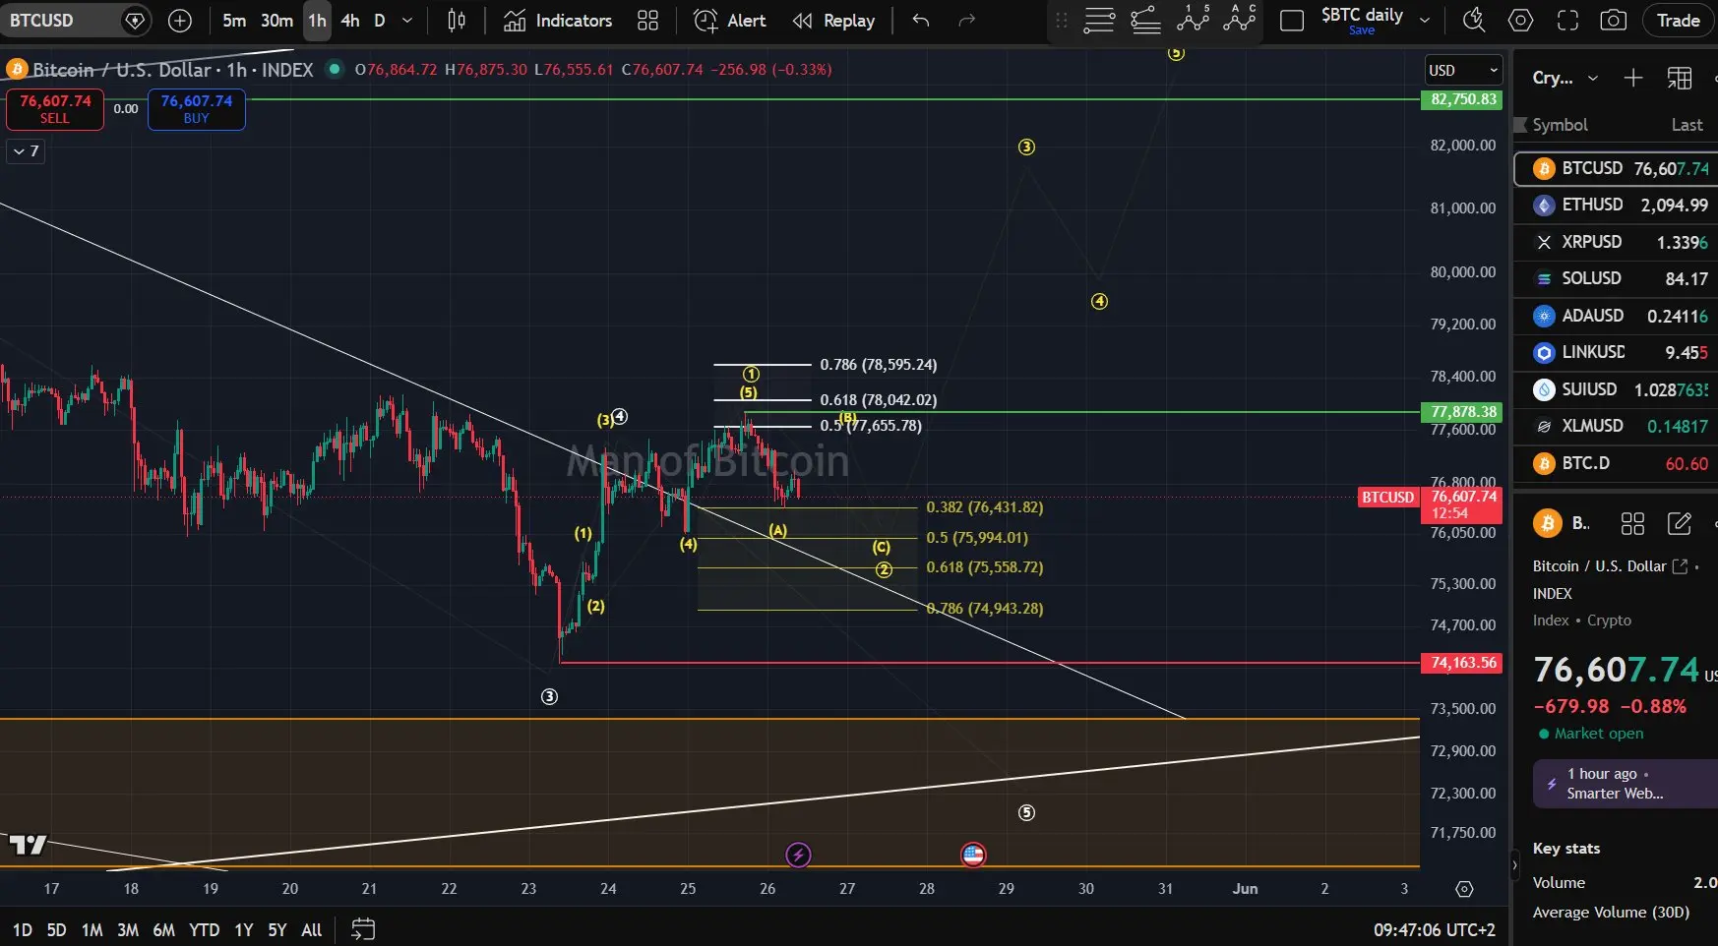The image size is (1718, 946).
Task: Expand the layout management dropdown arrow
Action: 1424,21
